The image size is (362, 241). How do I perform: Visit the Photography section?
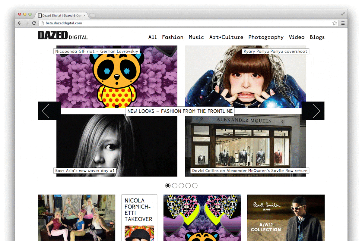(x=266, y=37)
